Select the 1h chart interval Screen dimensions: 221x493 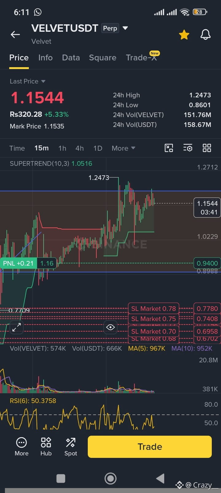coord(62,148)
